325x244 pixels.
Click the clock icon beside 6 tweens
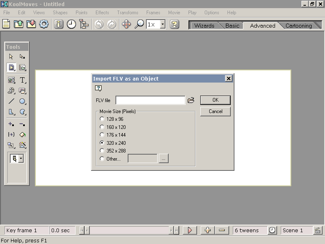[272, 230]
